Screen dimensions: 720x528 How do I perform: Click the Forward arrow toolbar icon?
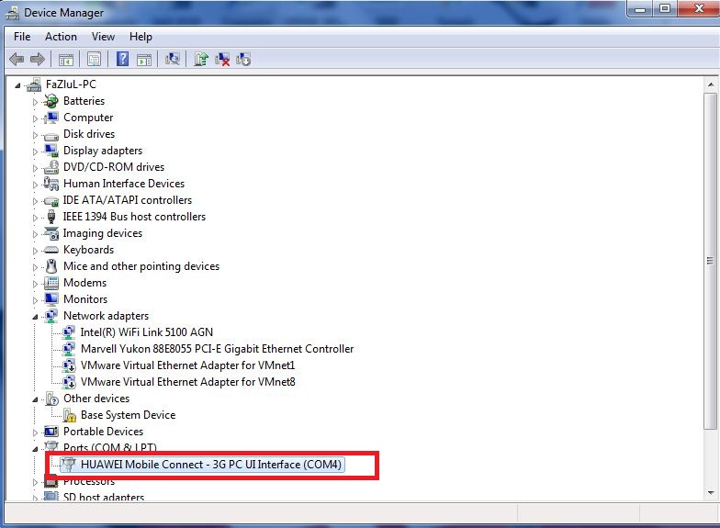[x=37, y=59]
